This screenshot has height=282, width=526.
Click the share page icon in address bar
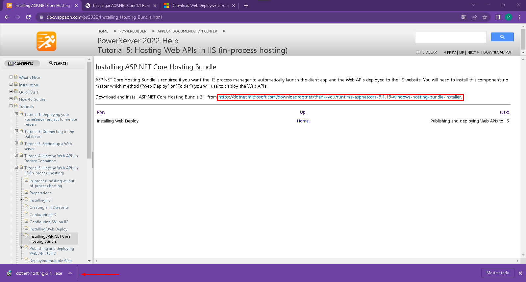474,17
